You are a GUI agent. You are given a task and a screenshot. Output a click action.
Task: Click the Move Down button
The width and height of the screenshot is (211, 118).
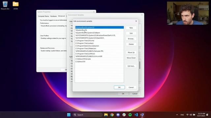coord(131,58)
